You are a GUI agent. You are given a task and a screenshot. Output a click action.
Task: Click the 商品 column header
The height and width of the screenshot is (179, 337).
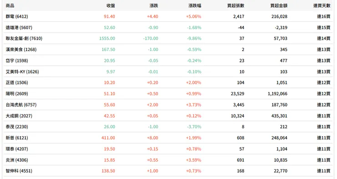click(x=10, y=5)
